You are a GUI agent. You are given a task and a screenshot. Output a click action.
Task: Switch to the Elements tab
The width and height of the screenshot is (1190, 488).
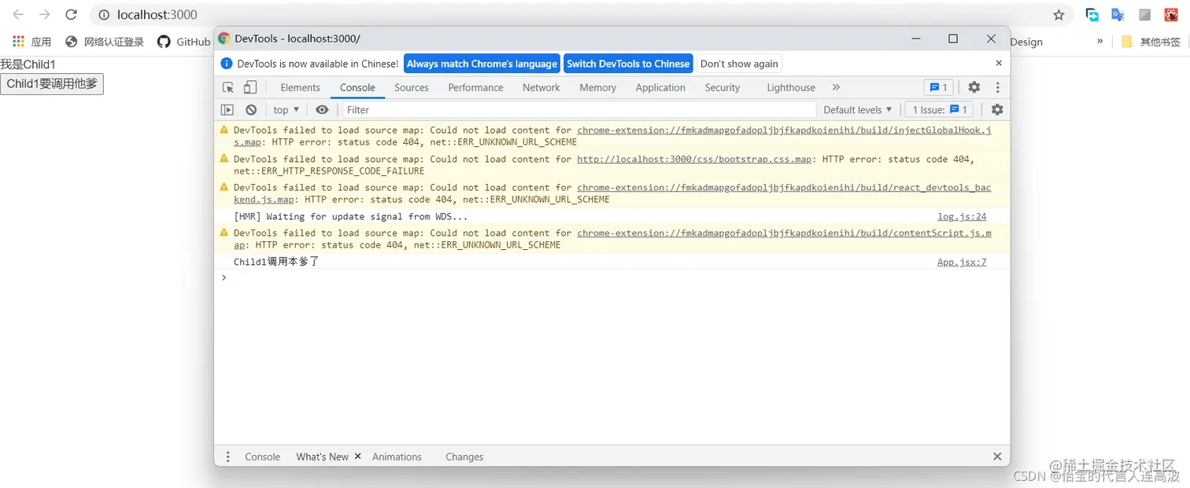[x=301, y=87]
